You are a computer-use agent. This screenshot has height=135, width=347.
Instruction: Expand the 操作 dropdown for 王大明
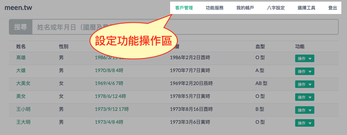point(305,123)
